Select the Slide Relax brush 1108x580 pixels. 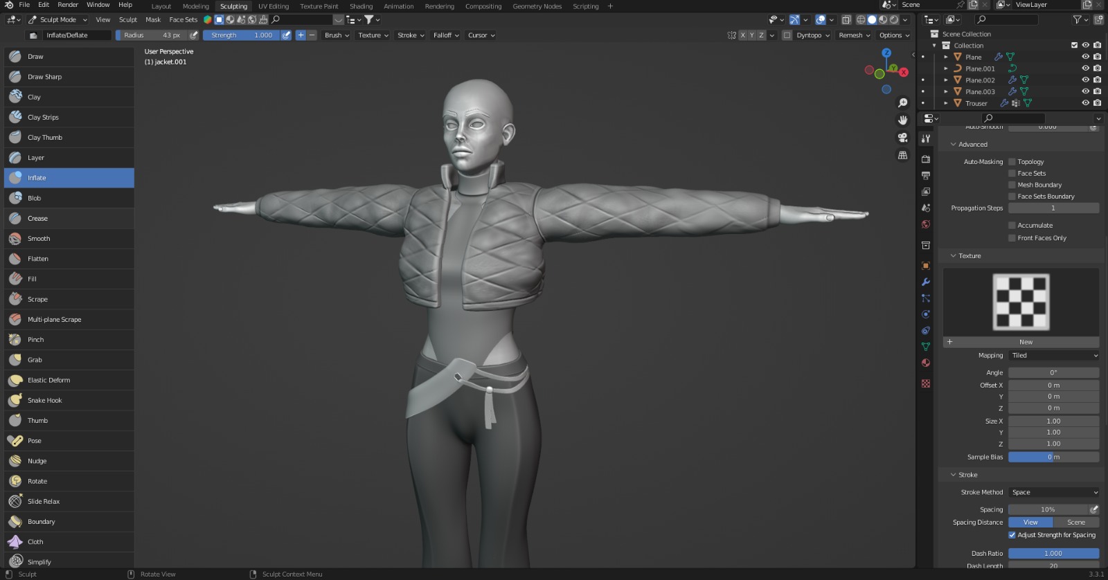point(69,501)
